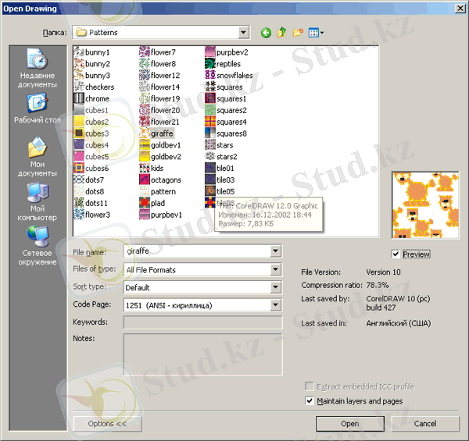The image size is (469, 441).
Task: Create a new folder icon
Action: 298,33
